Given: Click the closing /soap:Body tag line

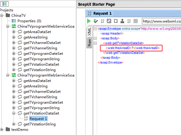Looking at the screenshot, I should (110, 58).
